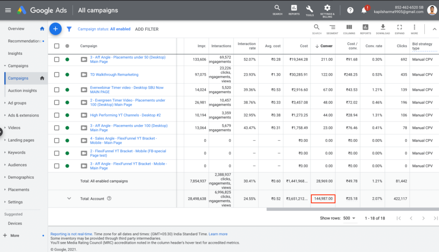Open High Performing YT Channels - Desktop #2
This screenshot has height=252, width=439.
click(x=126, y=115)
